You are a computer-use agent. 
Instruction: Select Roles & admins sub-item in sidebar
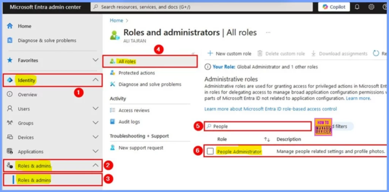52,180
